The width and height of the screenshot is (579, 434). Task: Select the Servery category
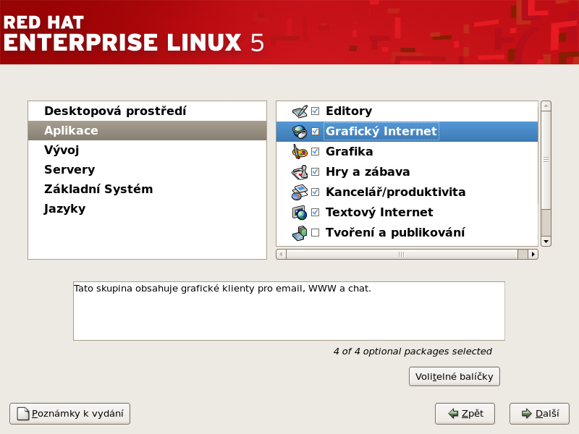[69, 170]
